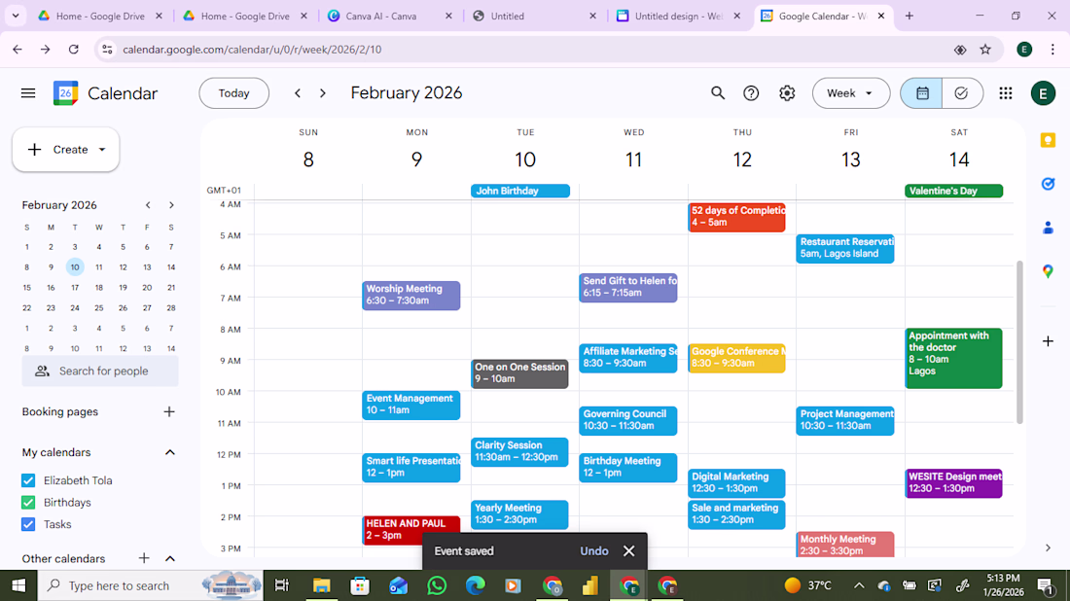This screenshot has width=1070, height=601.
Task: Open Tuesday 10 day header
Action: click(x=524, y=159)
